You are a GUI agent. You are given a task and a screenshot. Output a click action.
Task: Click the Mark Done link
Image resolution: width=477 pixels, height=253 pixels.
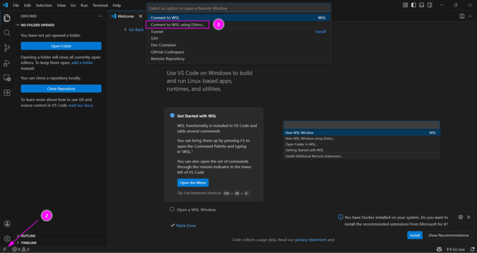[x=184, y=226]
